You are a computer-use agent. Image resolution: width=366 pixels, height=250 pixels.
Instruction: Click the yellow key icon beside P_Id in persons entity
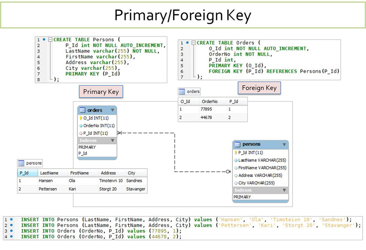[x=236, y=153]
